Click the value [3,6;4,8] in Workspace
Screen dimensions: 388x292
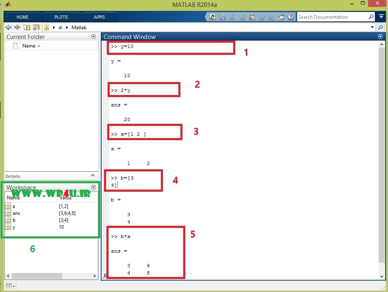(x=67, y=213)
